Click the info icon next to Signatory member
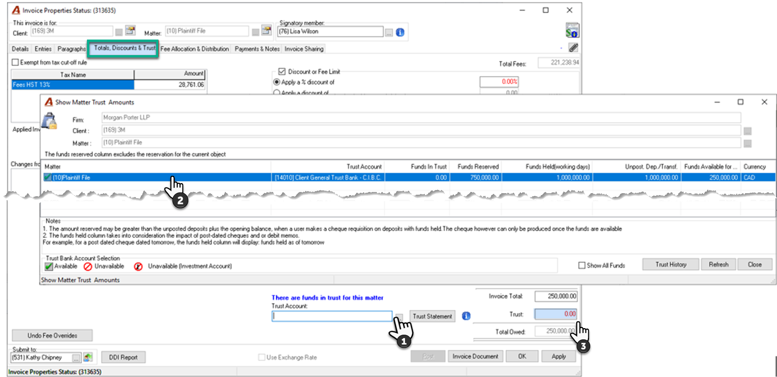The width and height of the screenshot is (777, 377). (x=400, y=32)
